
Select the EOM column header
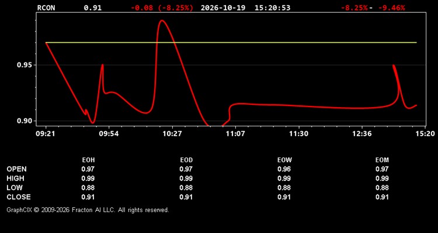(x=382, y=160)
